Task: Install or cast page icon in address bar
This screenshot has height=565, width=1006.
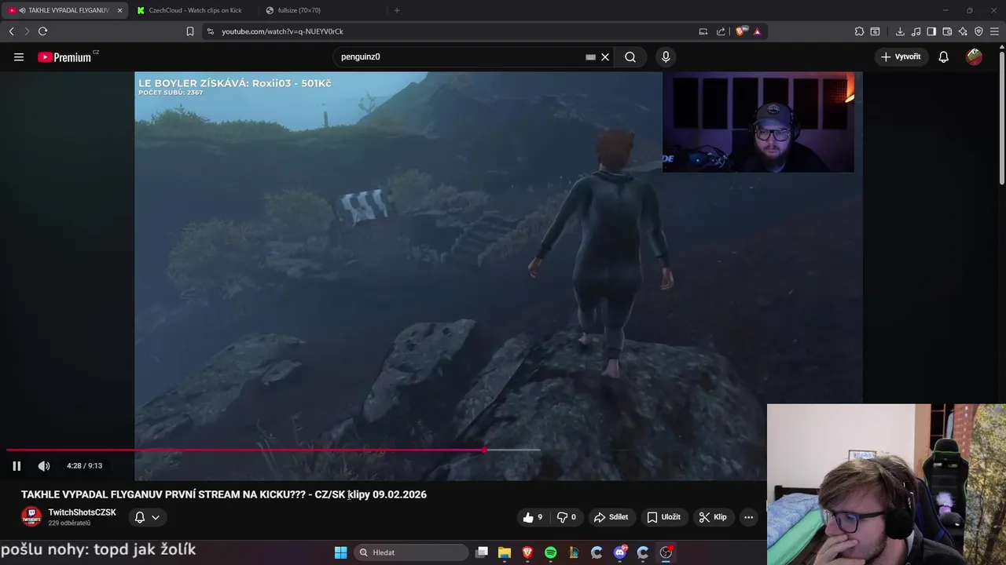Action: (703, 31)
